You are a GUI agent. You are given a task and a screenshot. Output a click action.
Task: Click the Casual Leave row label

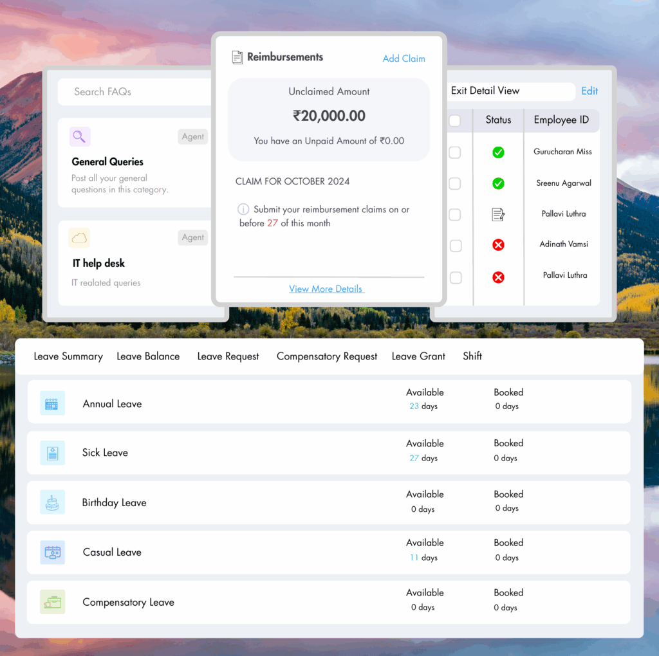point(112,552)
